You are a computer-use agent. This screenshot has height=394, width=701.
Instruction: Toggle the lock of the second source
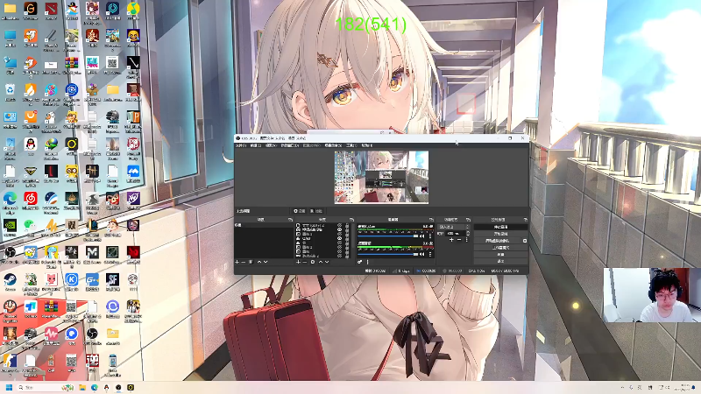347,229
